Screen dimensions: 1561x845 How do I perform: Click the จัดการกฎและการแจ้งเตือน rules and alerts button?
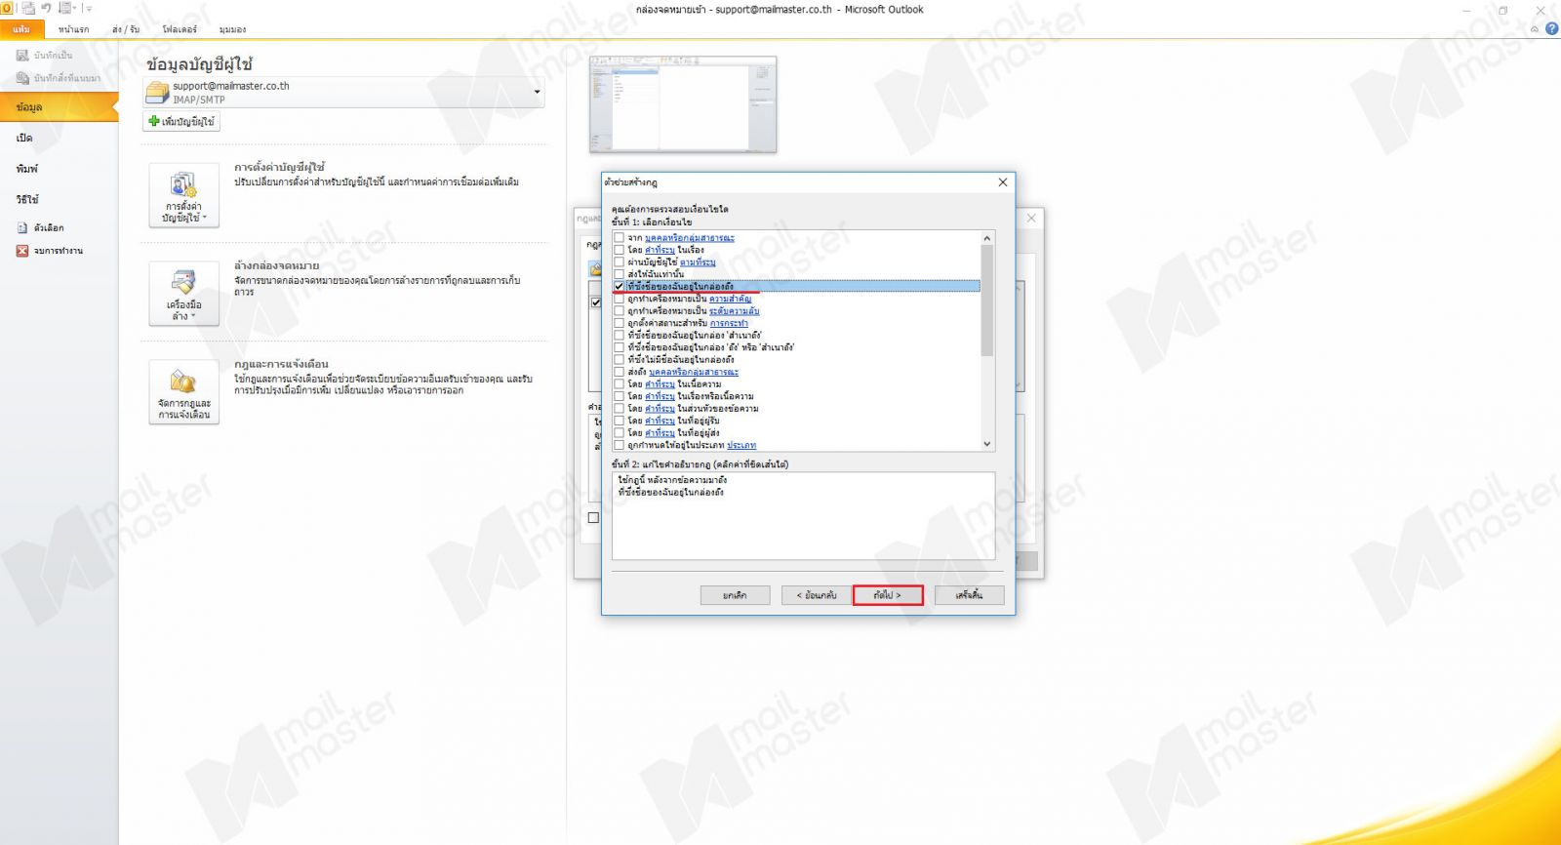[183, 392]
